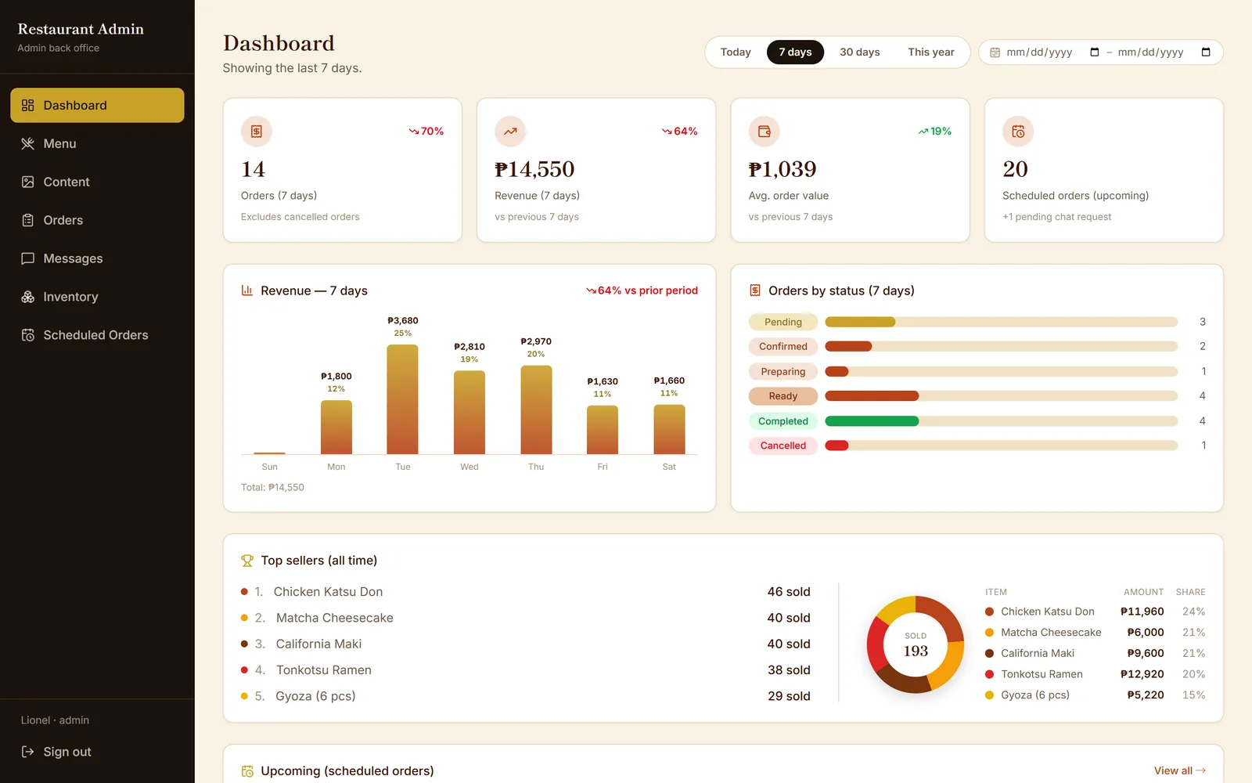
Task: Click the Menu utensils icon
Action: [x=28, y=143]
